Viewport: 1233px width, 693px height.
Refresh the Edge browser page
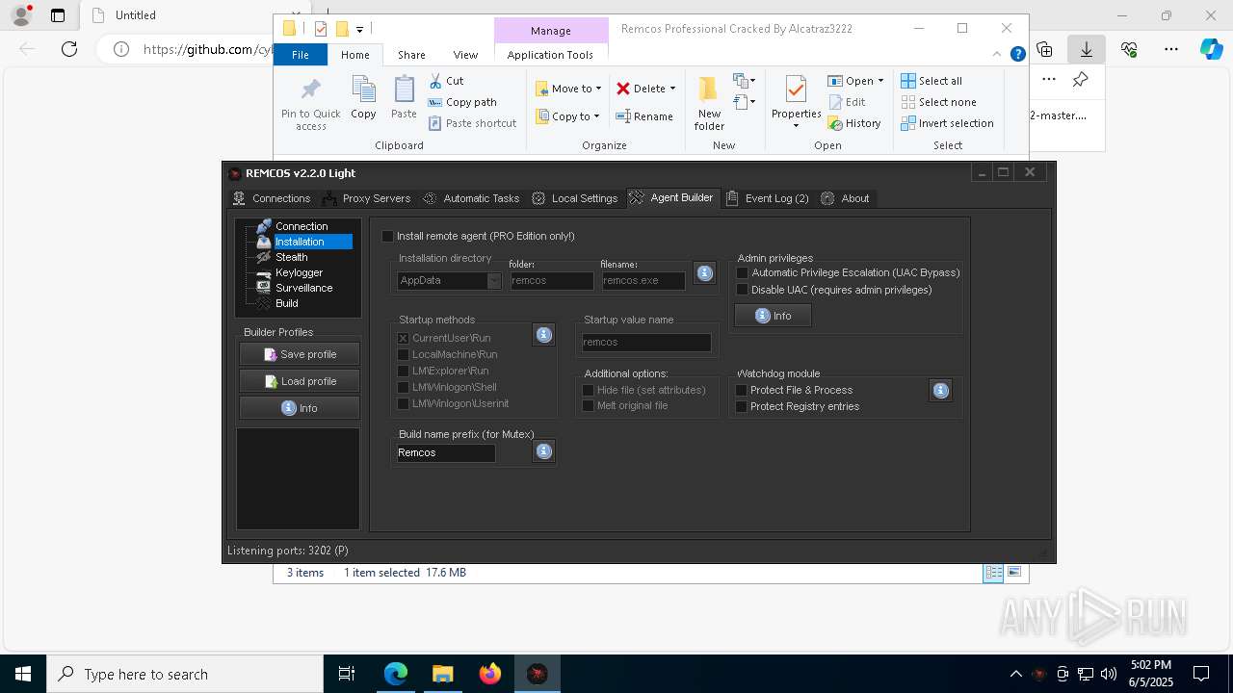69,49
